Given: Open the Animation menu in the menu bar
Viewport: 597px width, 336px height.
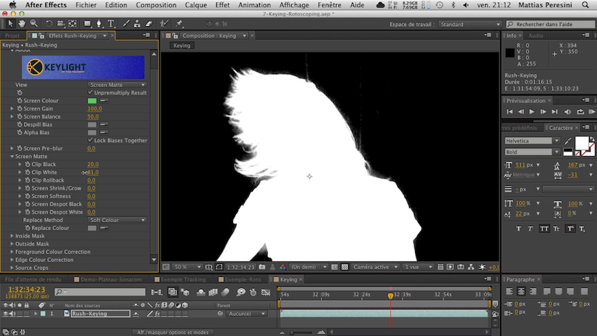Looking at the screenshot, I should [x=254, y=5].
